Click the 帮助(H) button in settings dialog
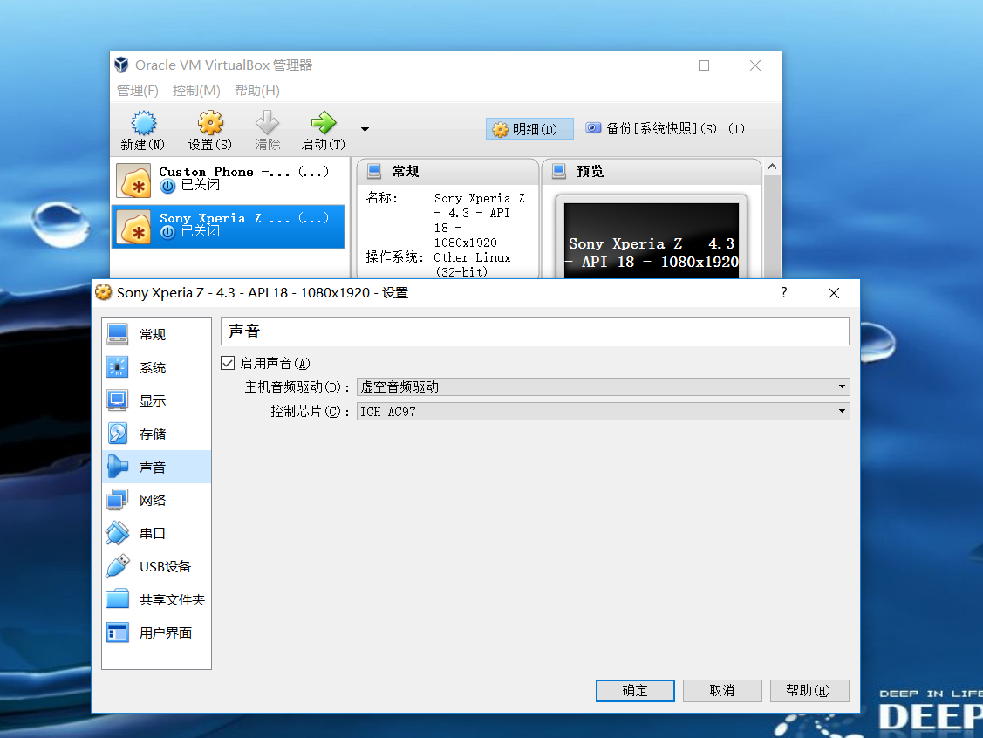Image resolution: width=983 pixels, height=738 pixels. (x=809, y=690)
